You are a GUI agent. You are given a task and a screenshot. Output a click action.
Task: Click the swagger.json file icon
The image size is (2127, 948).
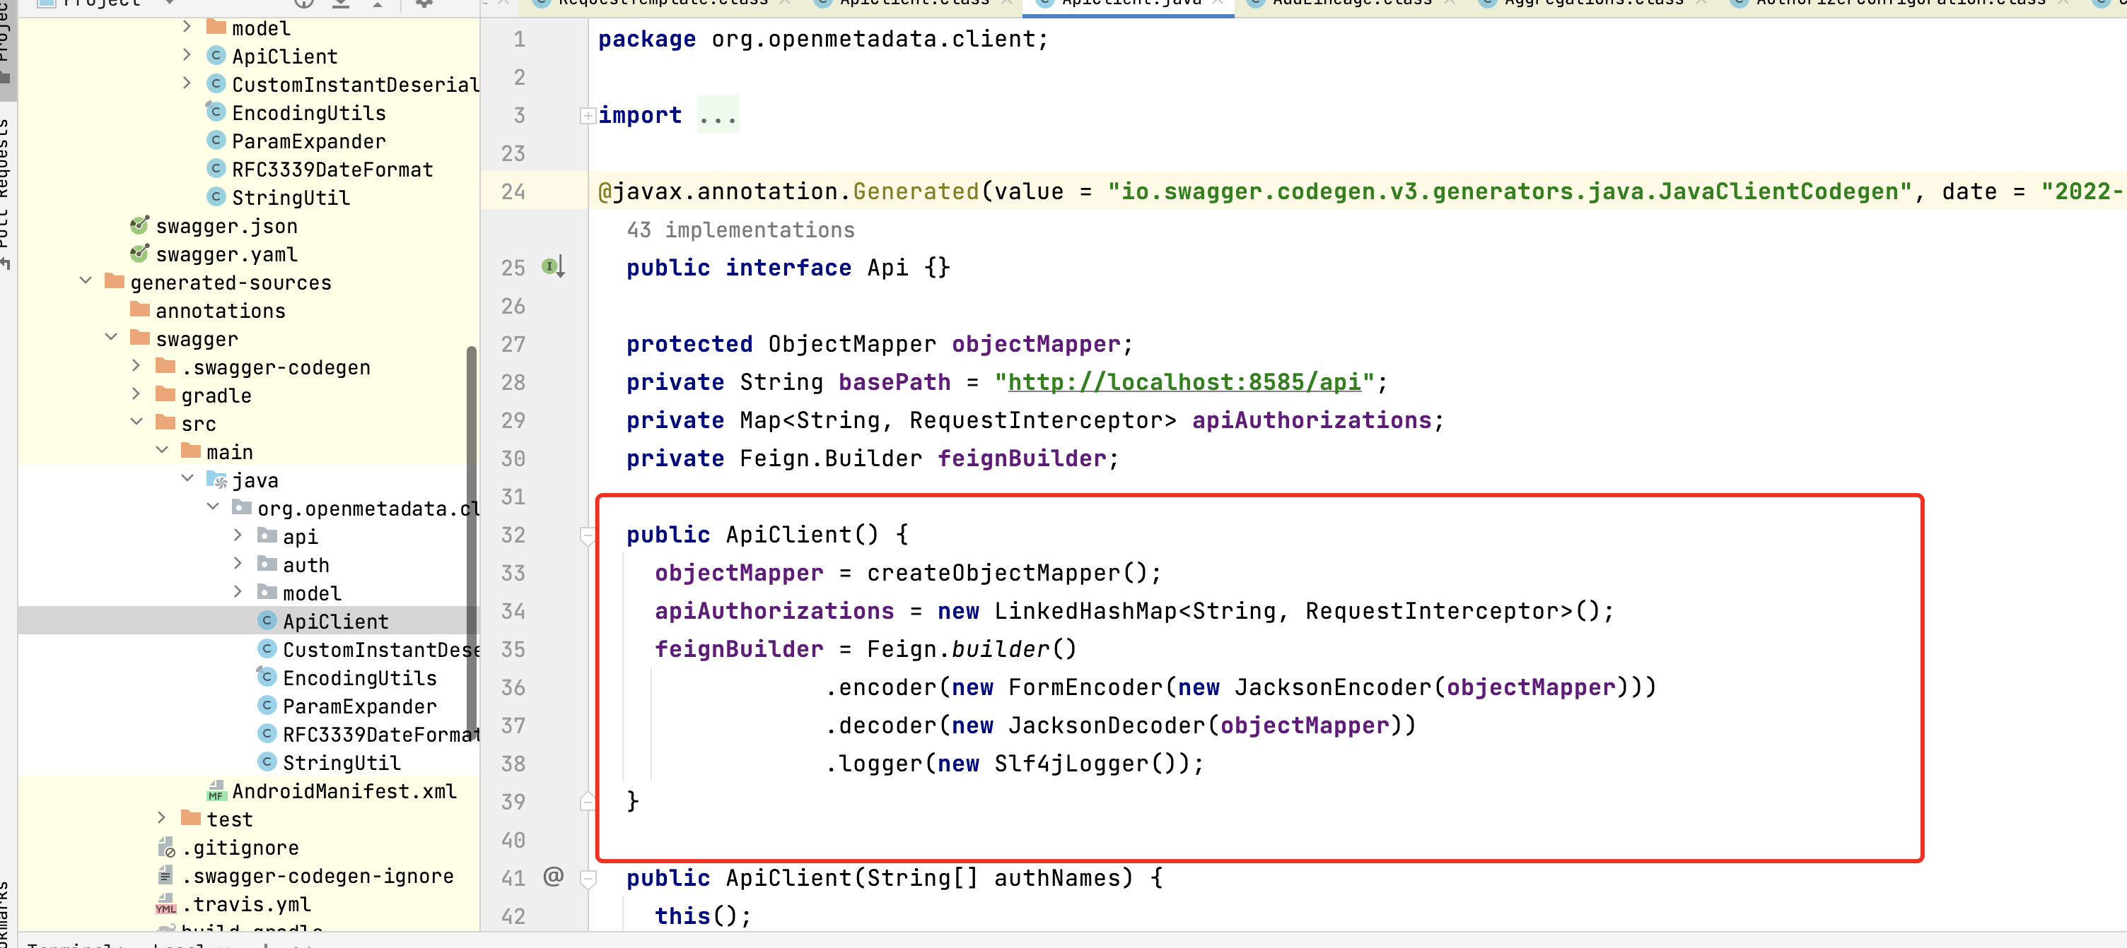pos(139,225)
